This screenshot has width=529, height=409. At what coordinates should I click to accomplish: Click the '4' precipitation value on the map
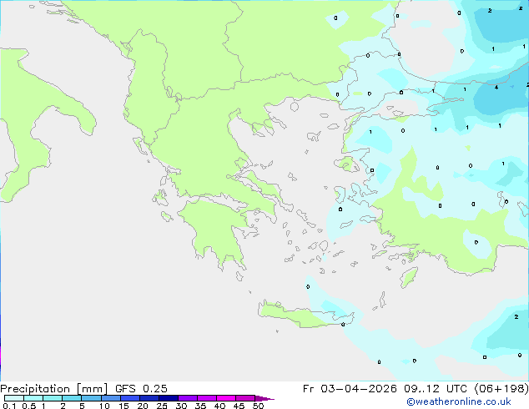(x=496, y=88)
